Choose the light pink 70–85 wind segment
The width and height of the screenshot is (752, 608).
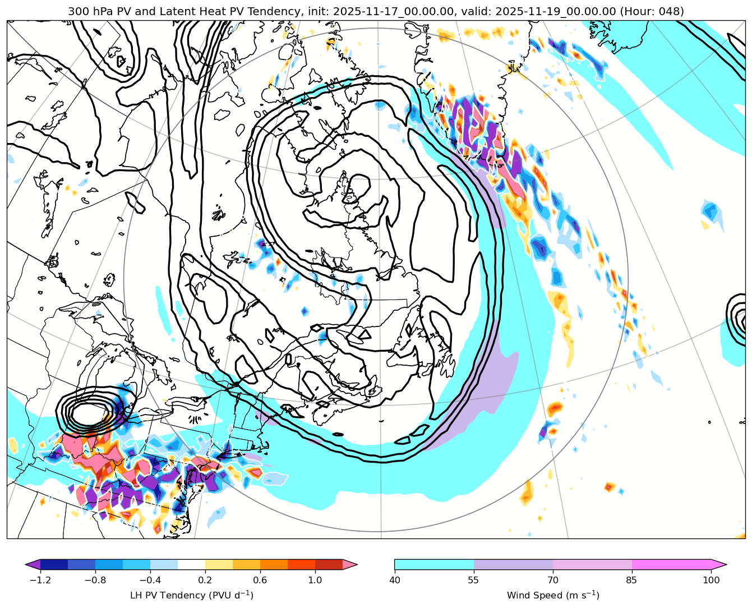tap(592, 564)
